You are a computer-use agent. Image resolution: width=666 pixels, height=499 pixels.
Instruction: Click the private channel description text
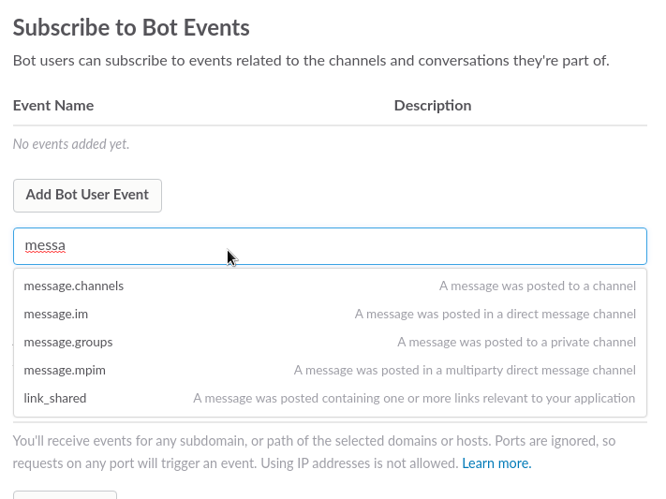pos(516,342)
